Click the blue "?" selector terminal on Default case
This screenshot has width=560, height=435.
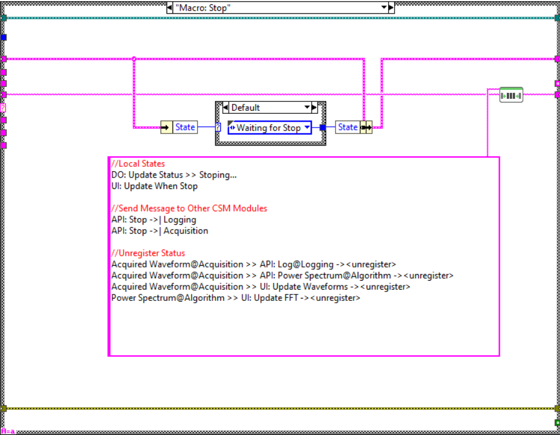[x=218, y=128]
